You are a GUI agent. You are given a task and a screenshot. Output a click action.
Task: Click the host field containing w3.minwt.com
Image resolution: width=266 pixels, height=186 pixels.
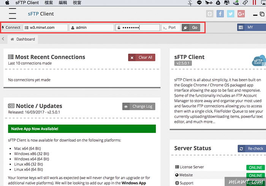pos(45,27)
